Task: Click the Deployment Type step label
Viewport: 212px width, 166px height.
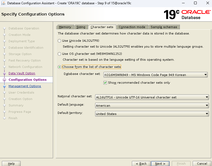Action: (x=22, y=41)
